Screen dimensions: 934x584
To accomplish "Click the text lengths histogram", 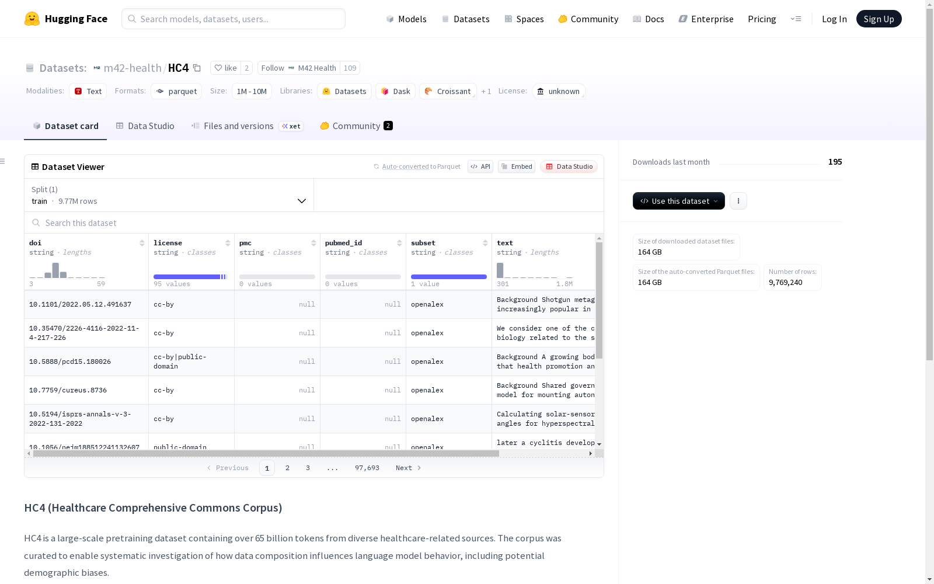I will 535,270.
